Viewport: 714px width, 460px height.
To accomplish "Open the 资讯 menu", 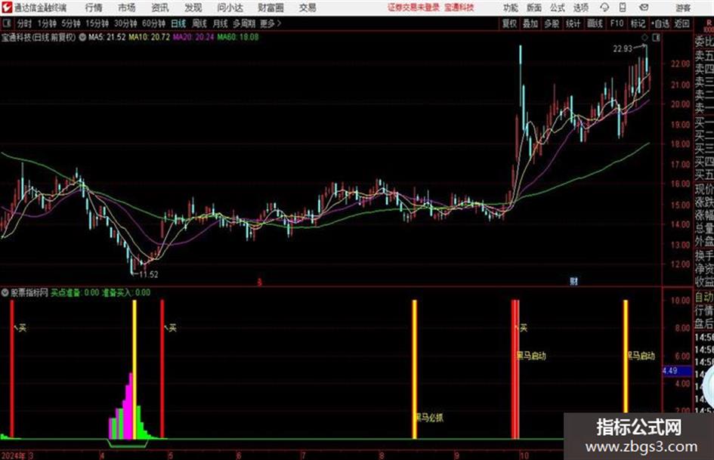I will click(x=160, y=8).
